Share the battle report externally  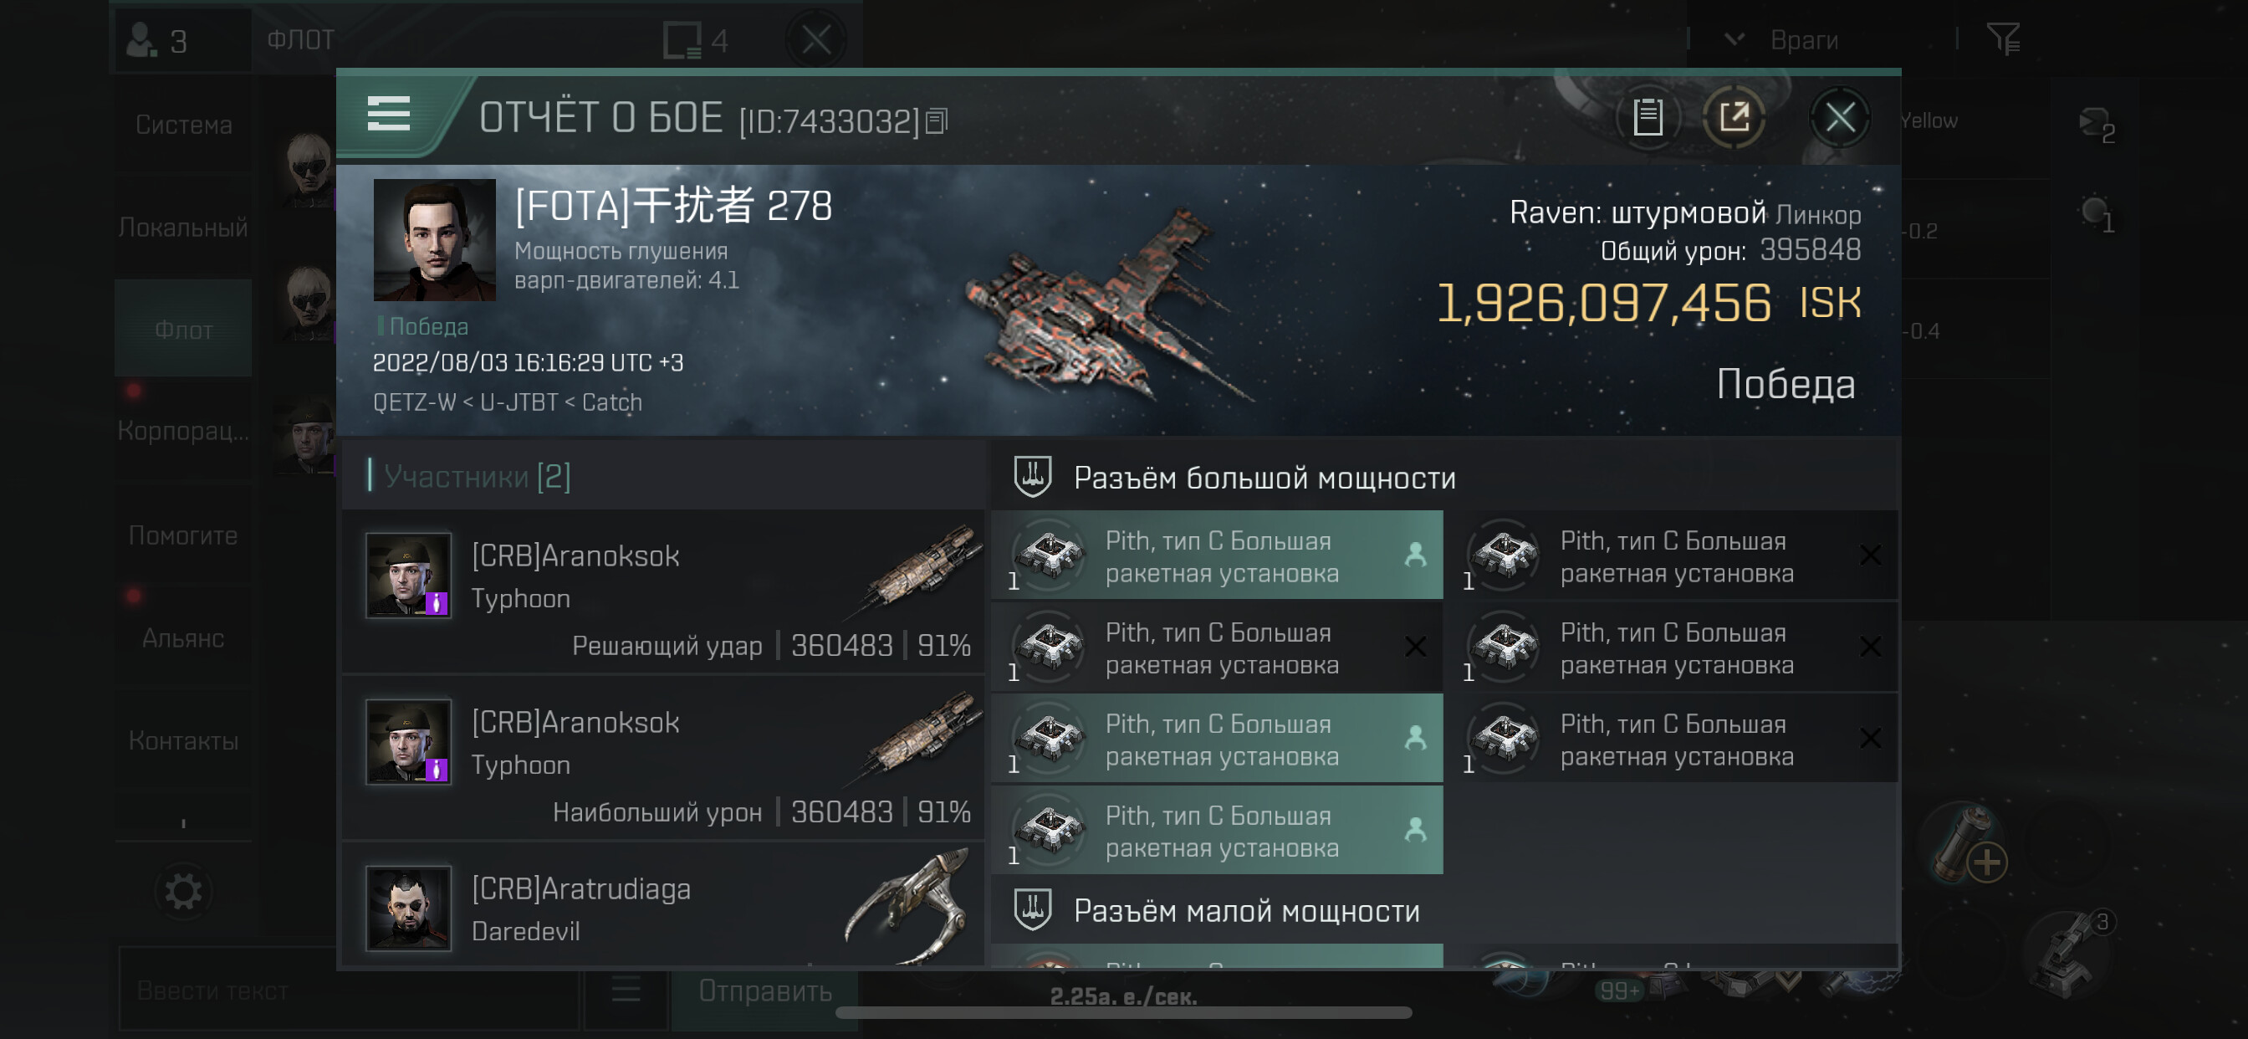click(1733, 117)
